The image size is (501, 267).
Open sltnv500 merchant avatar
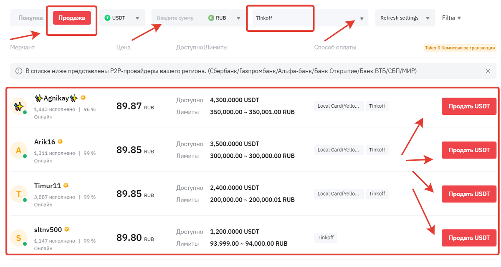18,238
